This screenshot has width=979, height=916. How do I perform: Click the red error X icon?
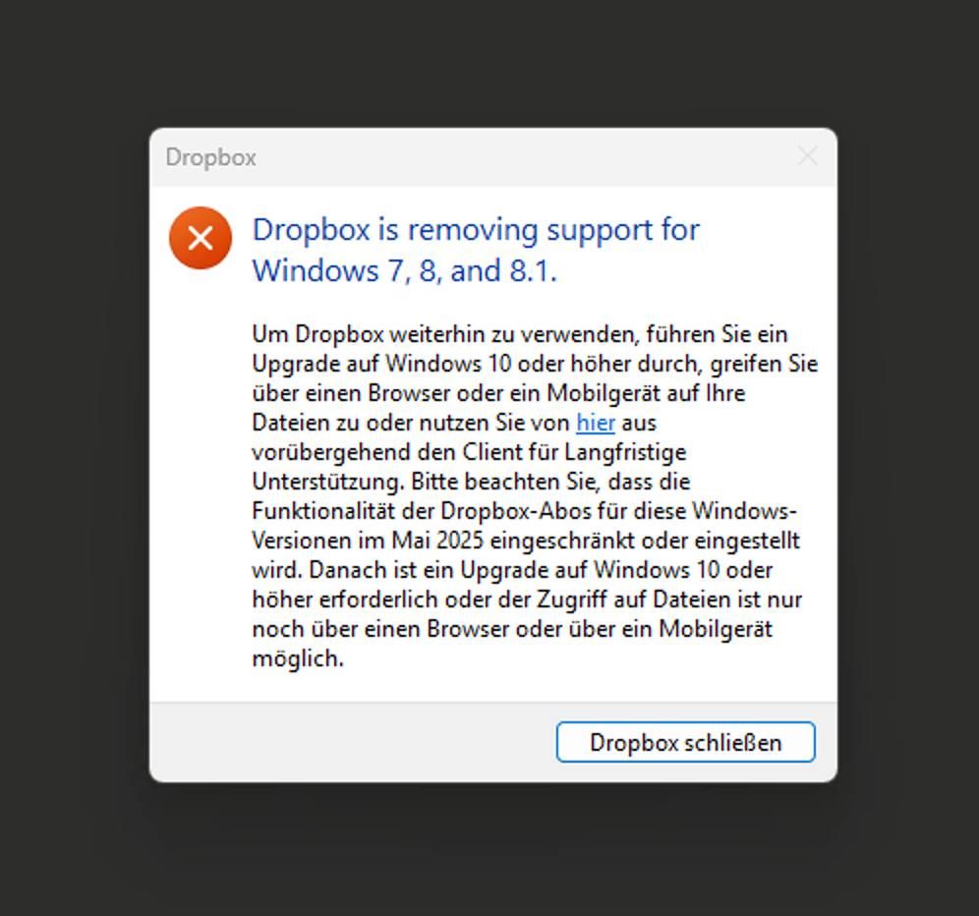pos(201,238)
